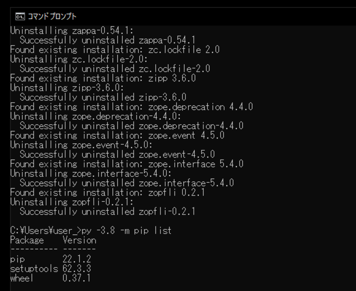This screenshot has height=291, width=356.
Task: Click 'Found existing installation: zope.event 4.5.0' line
Action: pyautogui.click(x=117, y=135)
